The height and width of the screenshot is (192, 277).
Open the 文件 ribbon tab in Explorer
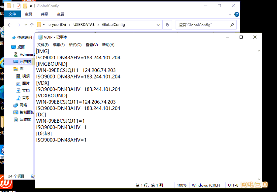coord(12,14)
